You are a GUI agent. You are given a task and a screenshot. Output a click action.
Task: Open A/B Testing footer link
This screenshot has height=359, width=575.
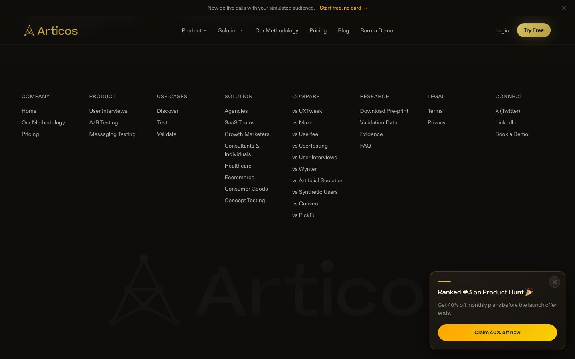point(103,122)
